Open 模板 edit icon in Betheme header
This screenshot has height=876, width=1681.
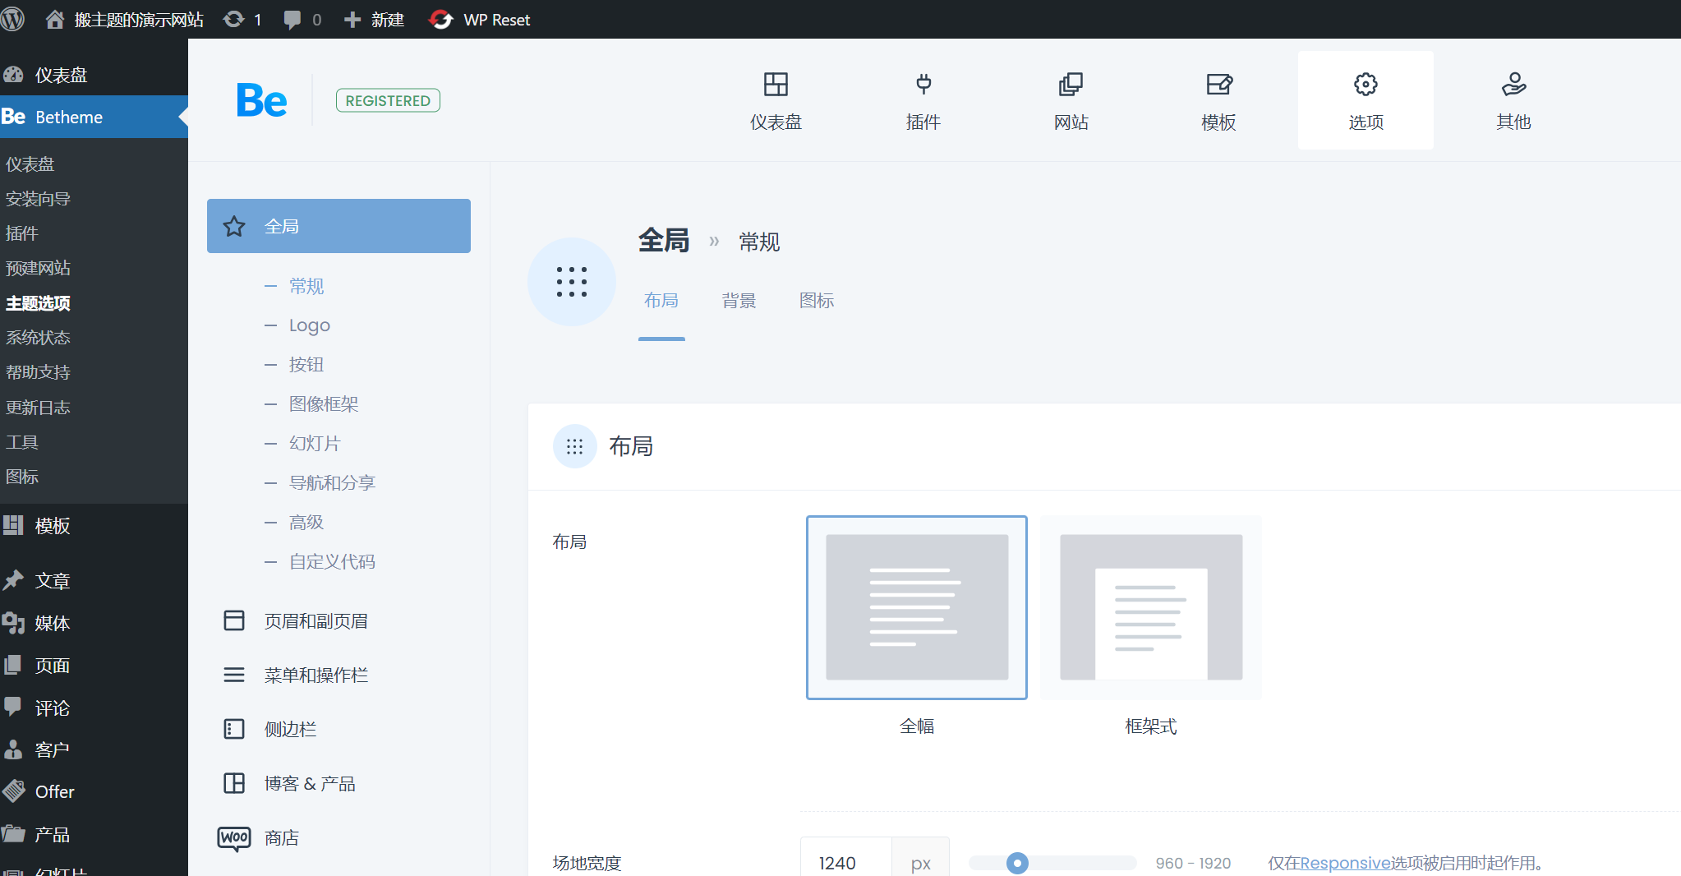1219,84
